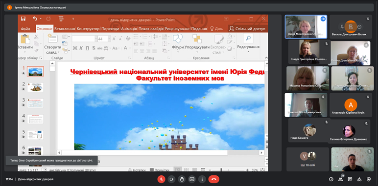The width and height of the screenshot is (378, 186).
Task: Switch to the Показ слайдів tab
Action: (x=151, y=29)
